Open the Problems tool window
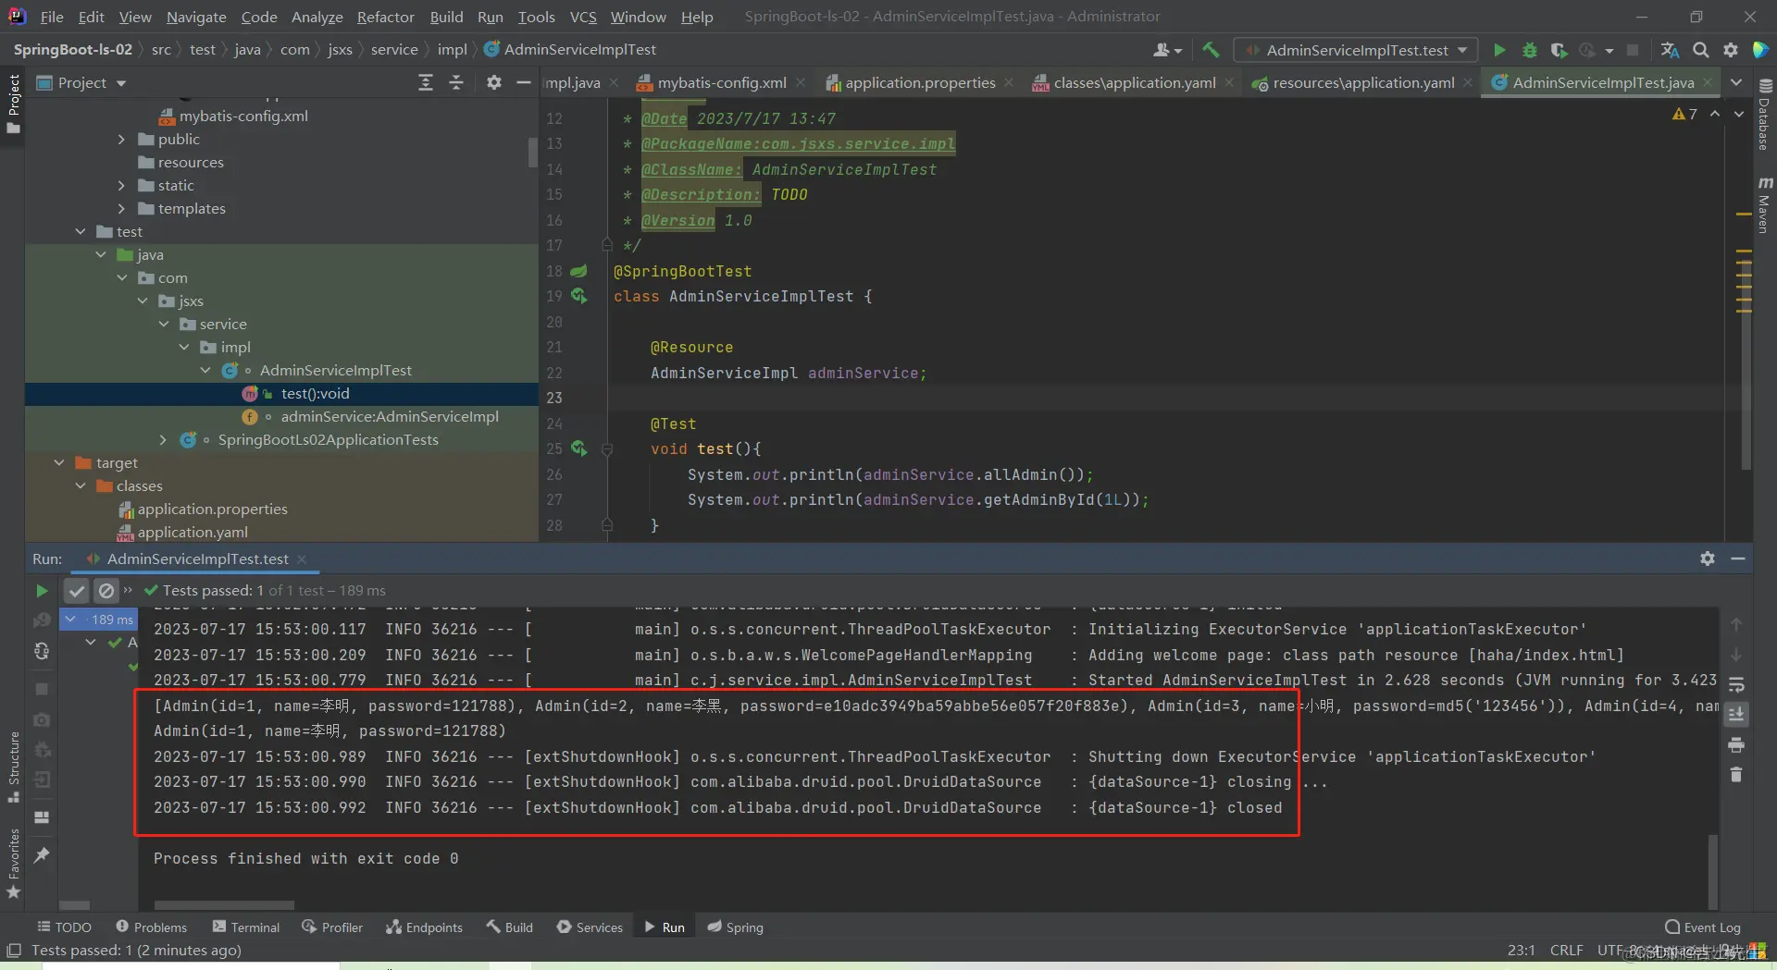Viewport: 1777px width, 970px height. (151, 927)
